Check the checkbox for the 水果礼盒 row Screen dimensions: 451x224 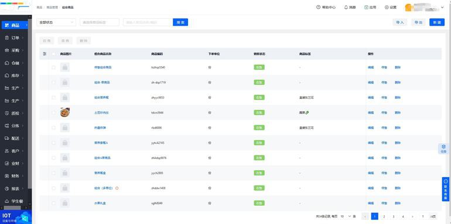pyautogui.click(x=54, y=203)
